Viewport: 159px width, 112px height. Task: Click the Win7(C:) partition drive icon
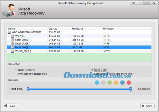(x=12, y=36)
